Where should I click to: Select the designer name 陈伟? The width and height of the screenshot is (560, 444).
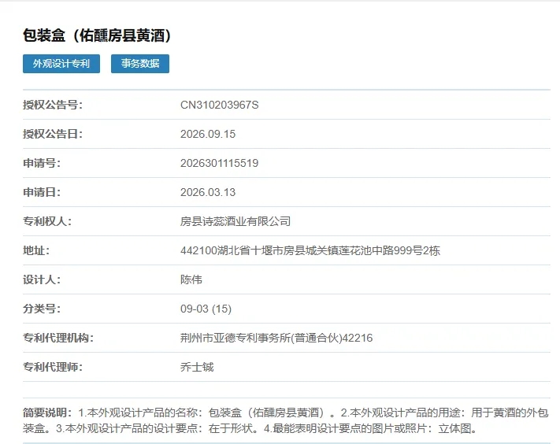(x=191, y=279)
